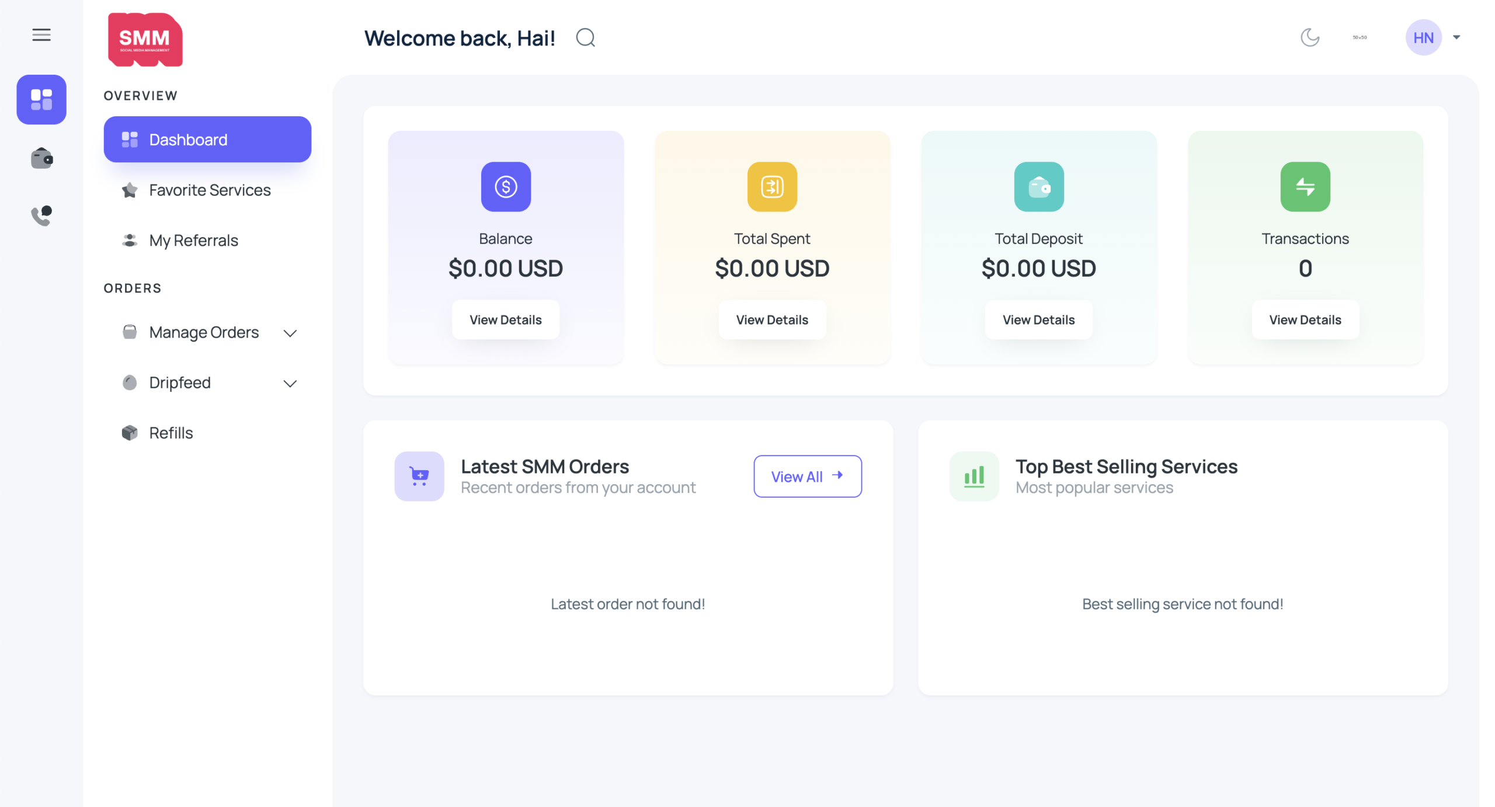Viewport: 1495px width, 807px height.
Task: Open the Refills menu item
Action: tap(171, 433)
